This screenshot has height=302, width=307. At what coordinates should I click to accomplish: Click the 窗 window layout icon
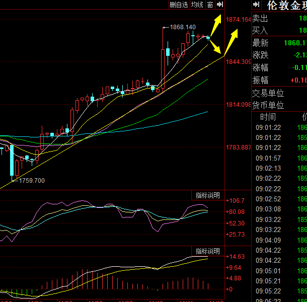point(209,5)
